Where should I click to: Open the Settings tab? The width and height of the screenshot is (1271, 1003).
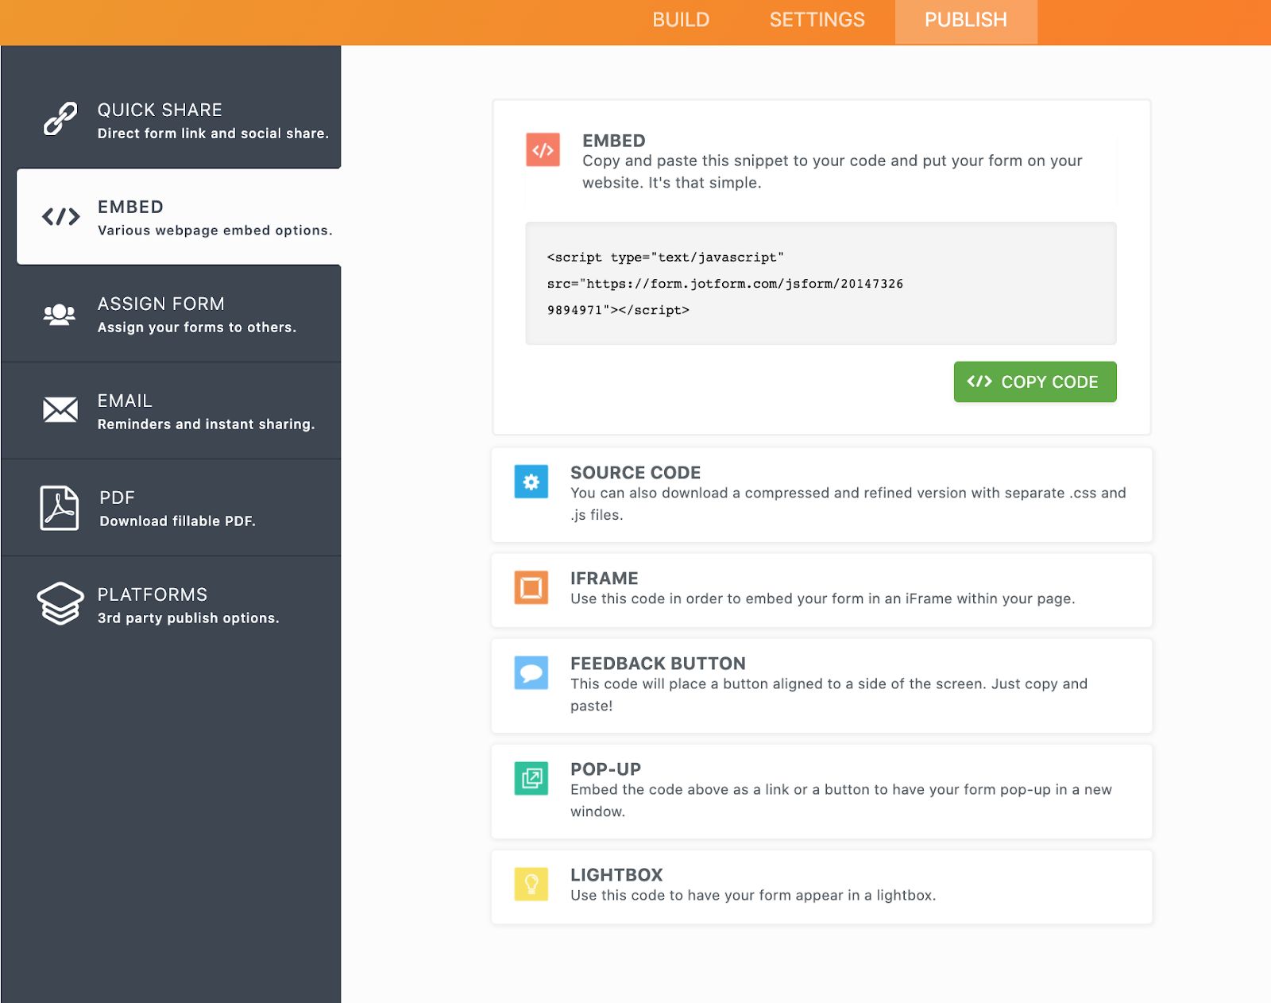pos(817,21)
